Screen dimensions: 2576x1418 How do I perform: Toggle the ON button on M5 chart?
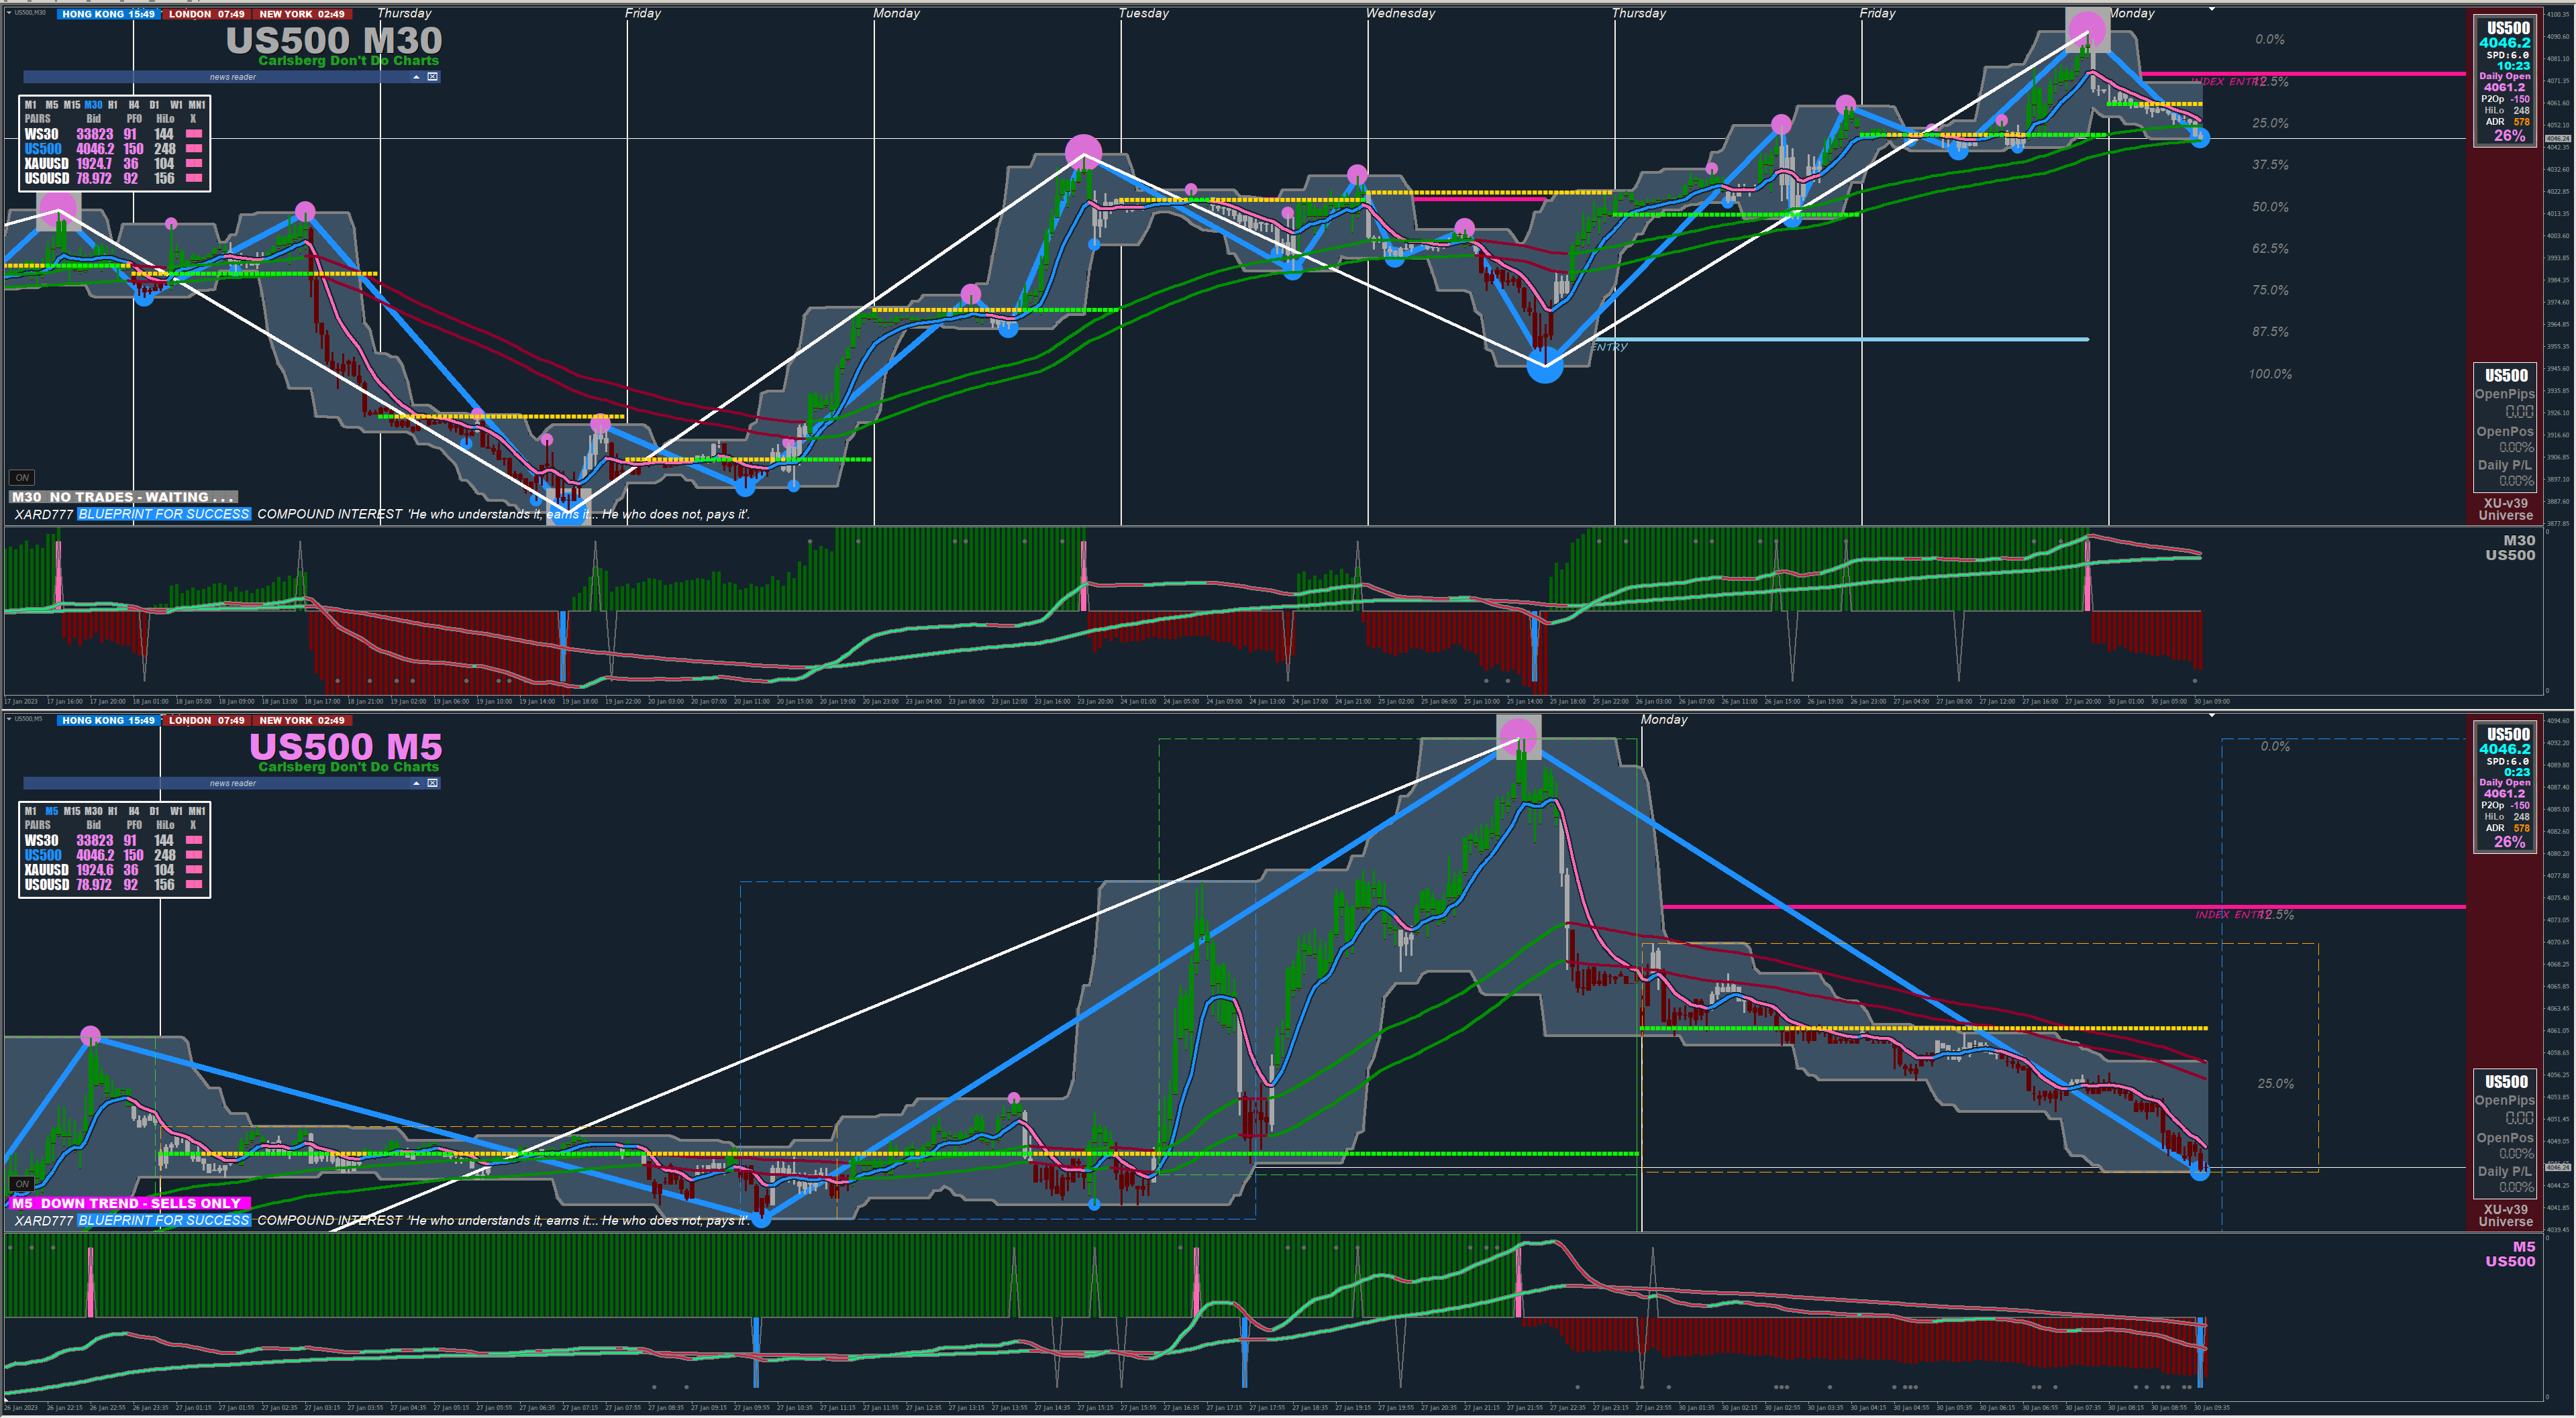[22, 1184]
